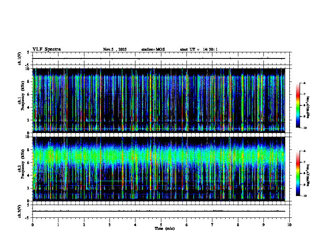Viewport: 326px width, 252px height.
Task: Click the "4" kHz tick on ch.2 axis
Action: tap(29, 175)
